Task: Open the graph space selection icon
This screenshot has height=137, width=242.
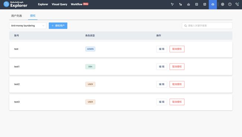Action: pyautogui.click(x=172, y=4)
